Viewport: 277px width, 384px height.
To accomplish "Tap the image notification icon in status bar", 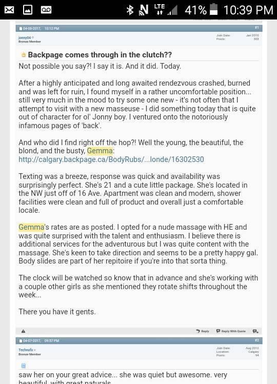I will [x=28, y=10].
